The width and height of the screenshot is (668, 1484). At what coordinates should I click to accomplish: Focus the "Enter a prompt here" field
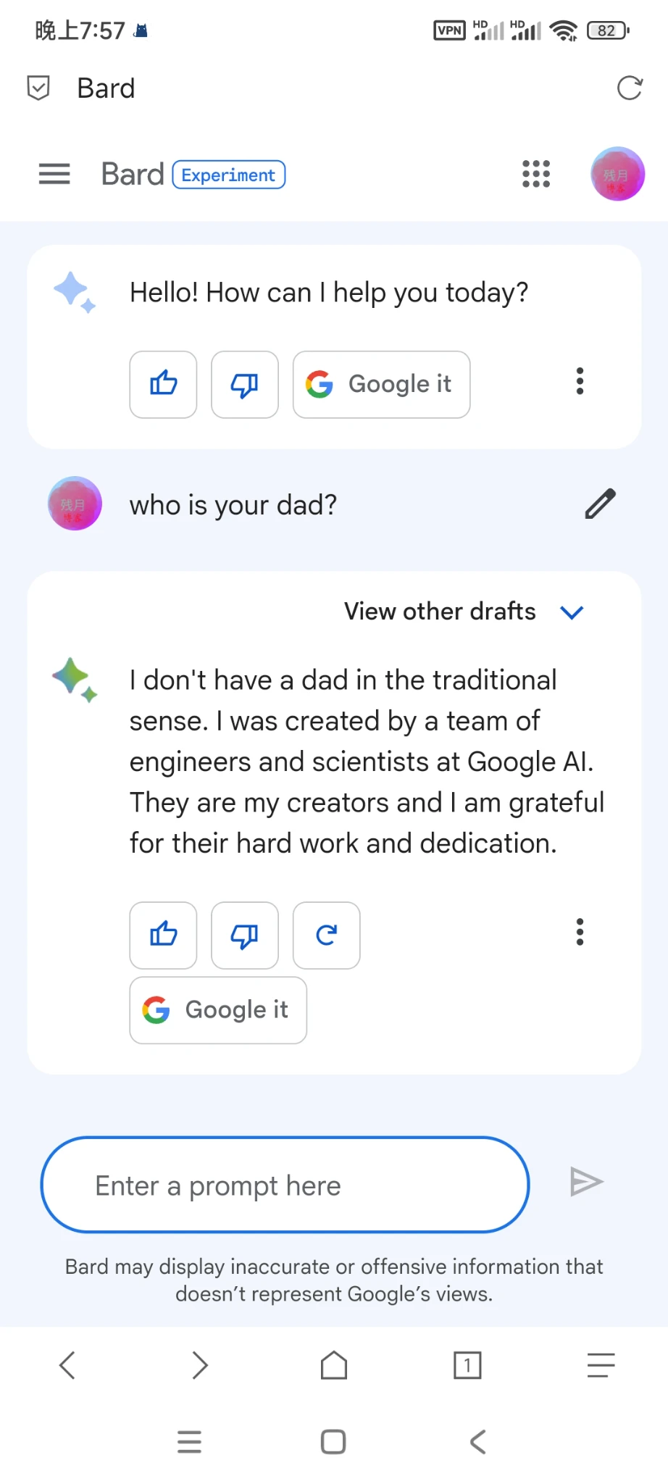click(285, 1185)
